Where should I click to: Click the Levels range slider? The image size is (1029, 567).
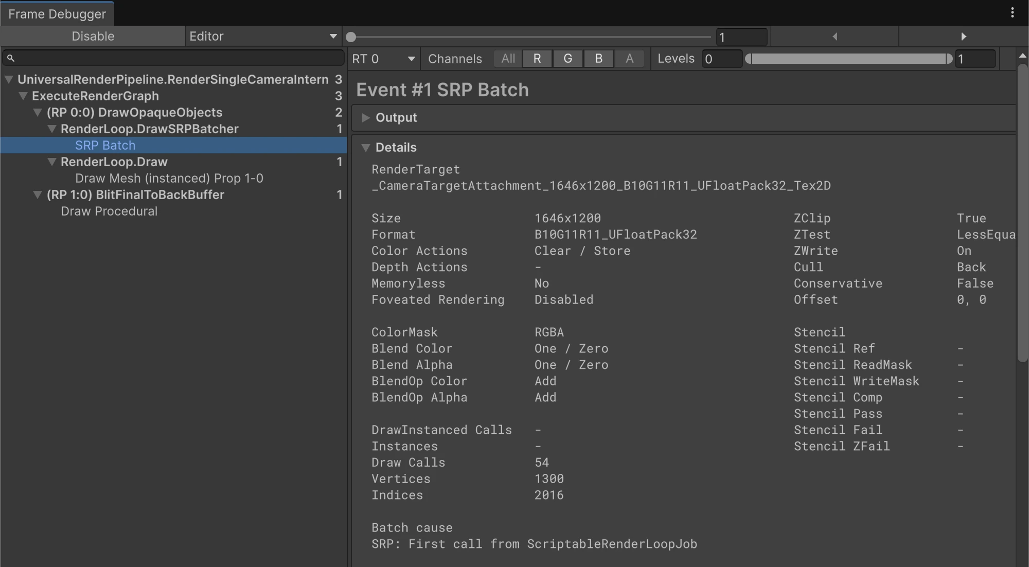[x=849, y=59]
